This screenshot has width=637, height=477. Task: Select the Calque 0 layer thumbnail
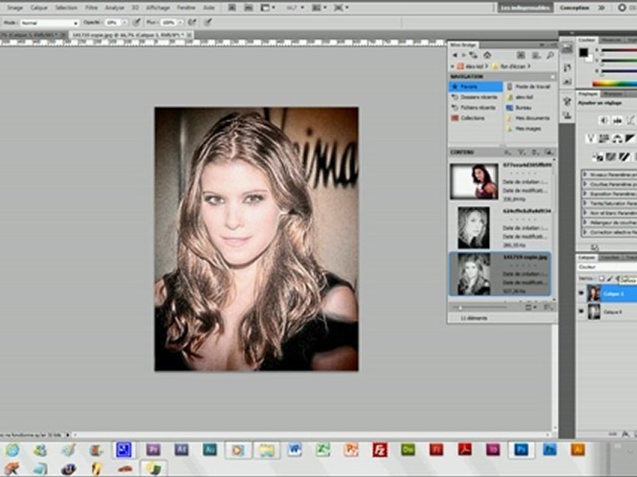click(593, 311)
